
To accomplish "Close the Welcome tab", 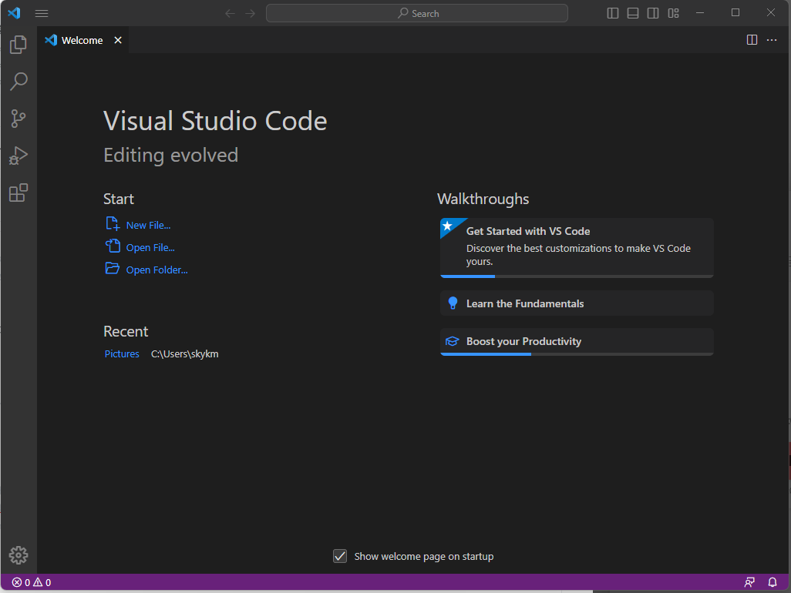I will [x=117, y=40].
